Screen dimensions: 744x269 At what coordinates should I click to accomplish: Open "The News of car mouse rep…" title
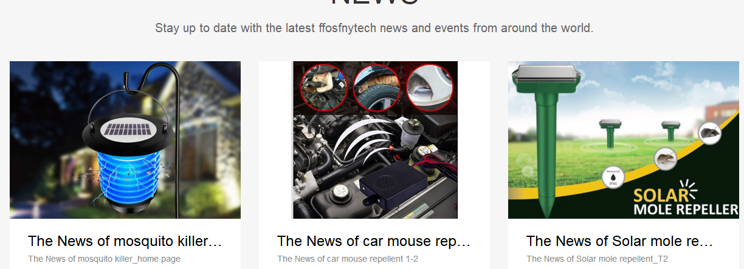tap(374, 241)
